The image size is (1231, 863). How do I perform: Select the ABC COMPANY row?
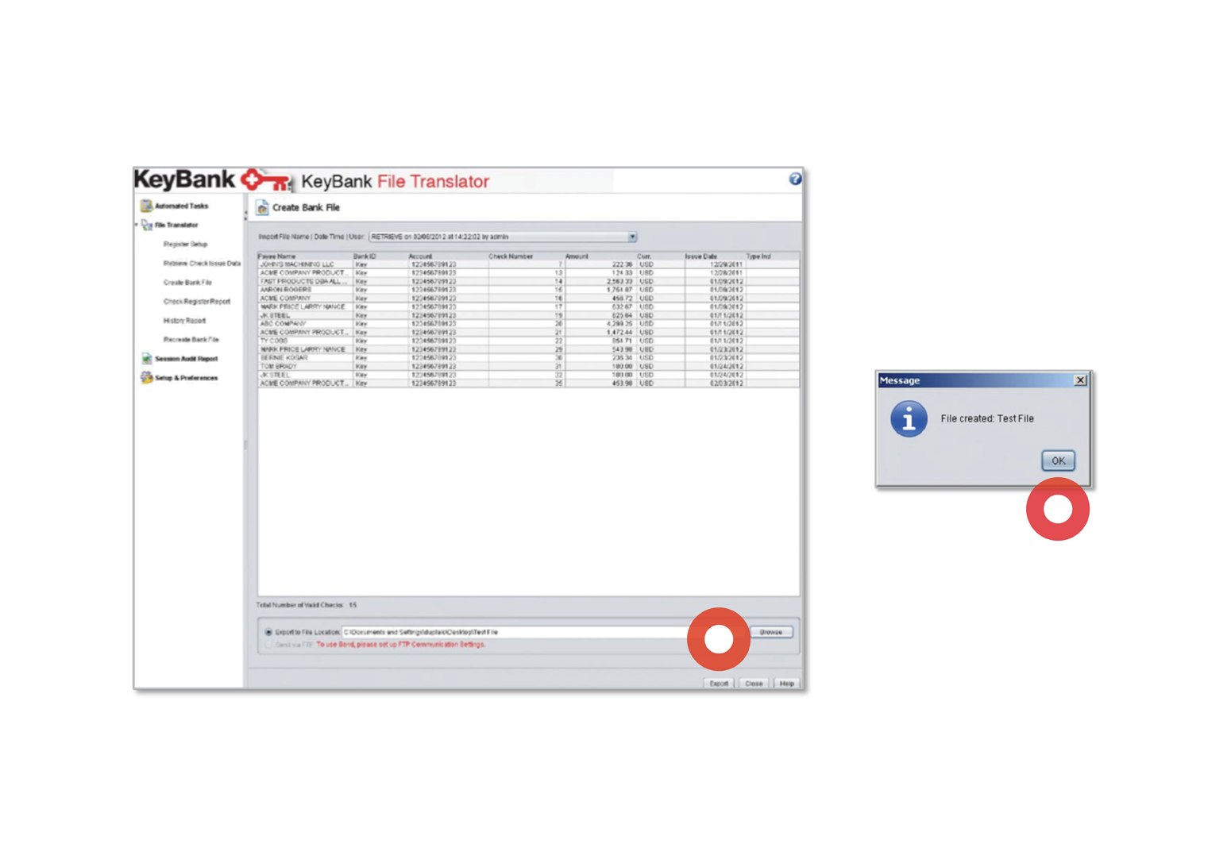pos(528,324)
